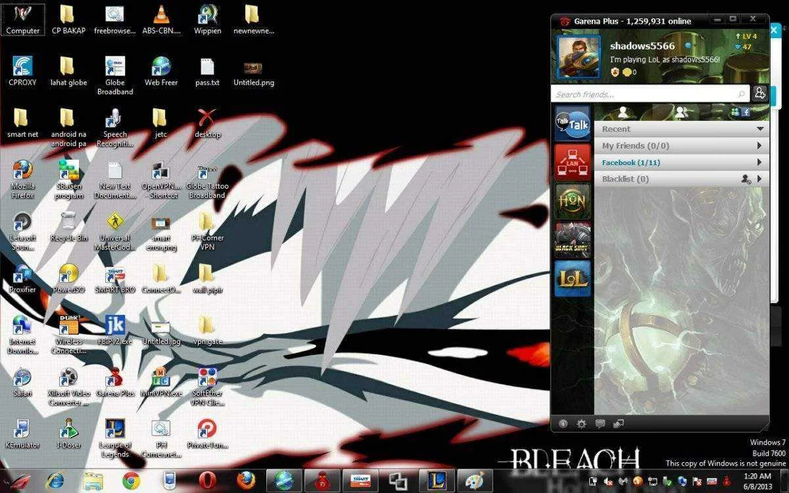Click the Blacklist manage user icon

[x=746, y=179]
